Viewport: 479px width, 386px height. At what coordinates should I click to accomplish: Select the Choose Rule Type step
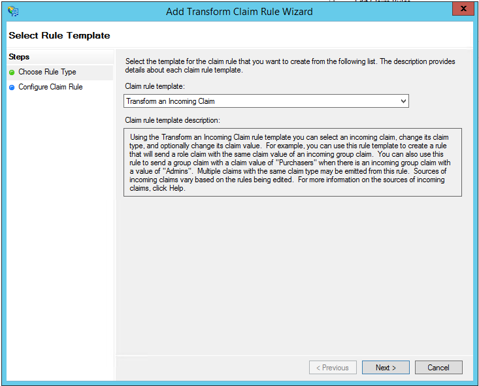click(x=47, y=72)
